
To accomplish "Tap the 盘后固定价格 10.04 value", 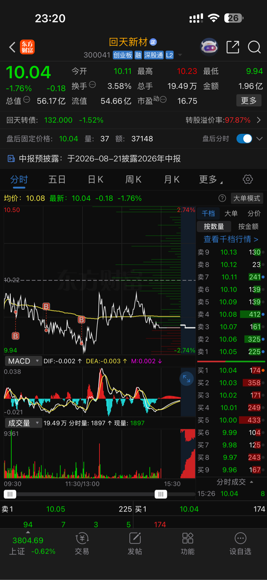I will (68, 139).
